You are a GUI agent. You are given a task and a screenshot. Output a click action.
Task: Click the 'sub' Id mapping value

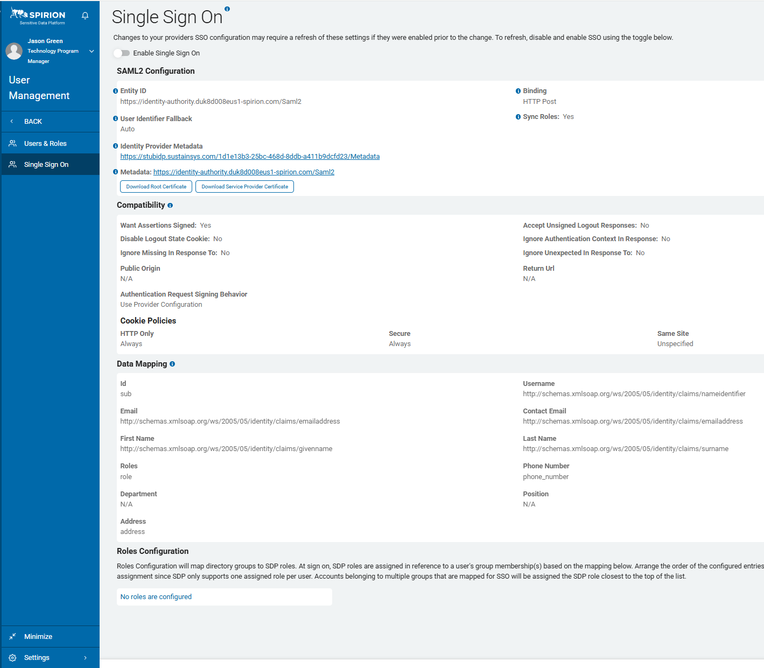click(x=125, y=394)
